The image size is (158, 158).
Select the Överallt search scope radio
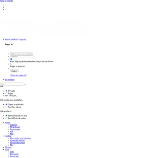coord(6,91)
